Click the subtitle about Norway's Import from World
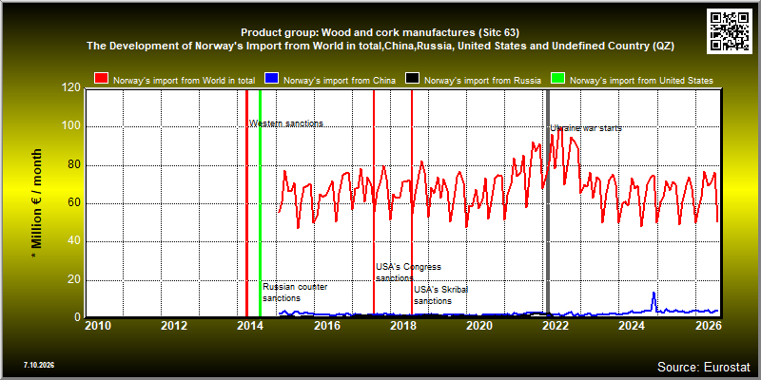The image size is (761, 380). (x=380, y=46)
